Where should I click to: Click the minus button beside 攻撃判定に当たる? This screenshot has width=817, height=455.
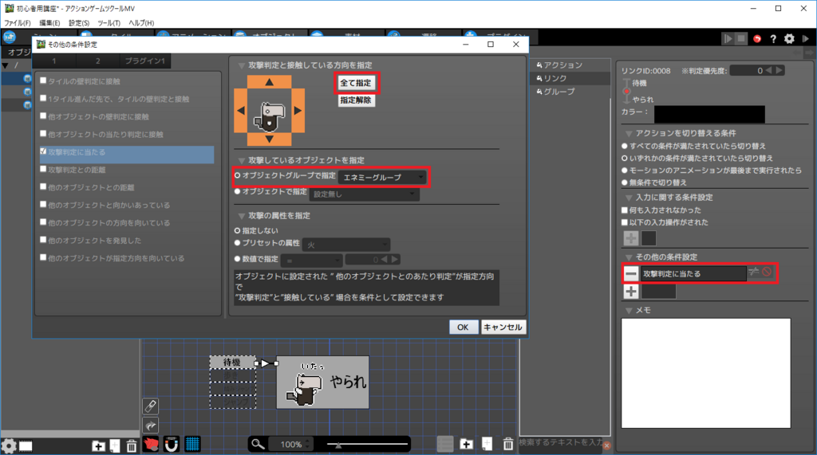(631, 273)
